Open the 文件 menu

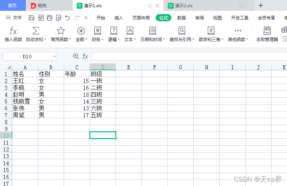[x=14, y=18]
